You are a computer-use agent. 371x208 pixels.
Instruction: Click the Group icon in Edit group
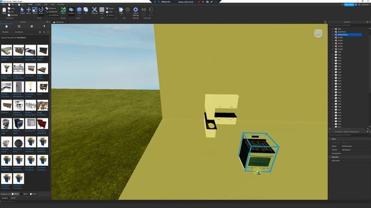(x=107, y=9)
